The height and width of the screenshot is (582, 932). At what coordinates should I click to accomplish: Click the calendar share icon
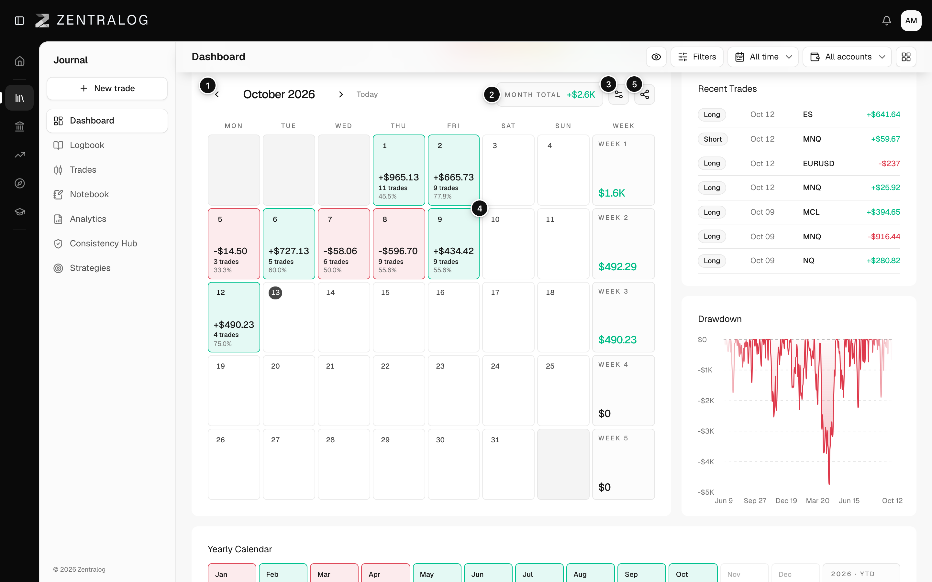[x=645, y=95]
